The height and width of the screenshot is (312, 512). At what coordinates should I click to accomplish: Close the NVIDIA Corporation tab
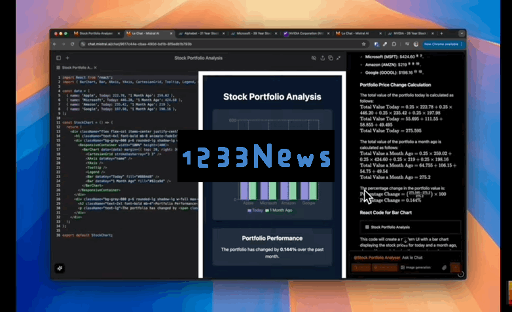(x=328, y=33)
